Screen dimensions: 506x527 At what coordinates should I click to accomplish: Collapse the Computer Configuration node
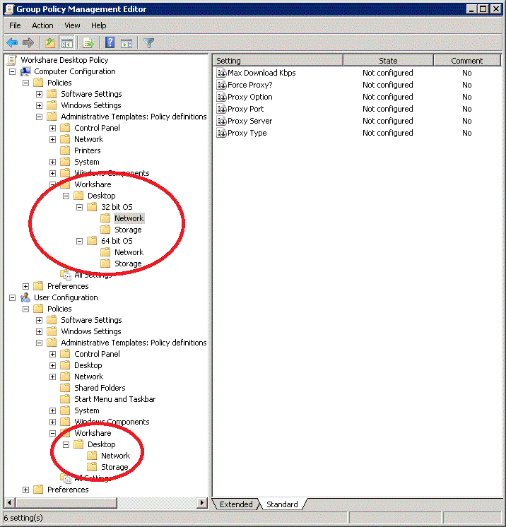pyautogui.click(x=13, y=71)
